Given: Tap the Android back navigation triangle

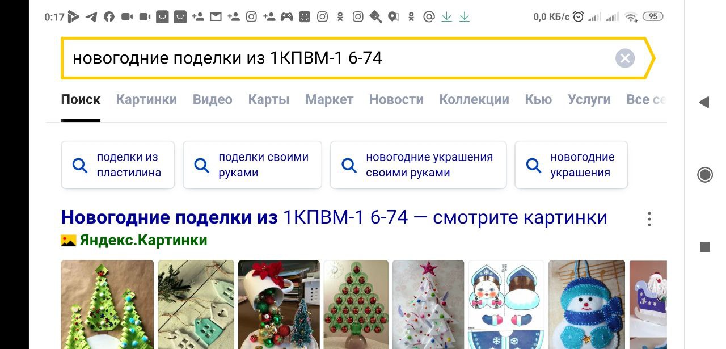Looking at the screenshot, I should [x=704, y=102].
